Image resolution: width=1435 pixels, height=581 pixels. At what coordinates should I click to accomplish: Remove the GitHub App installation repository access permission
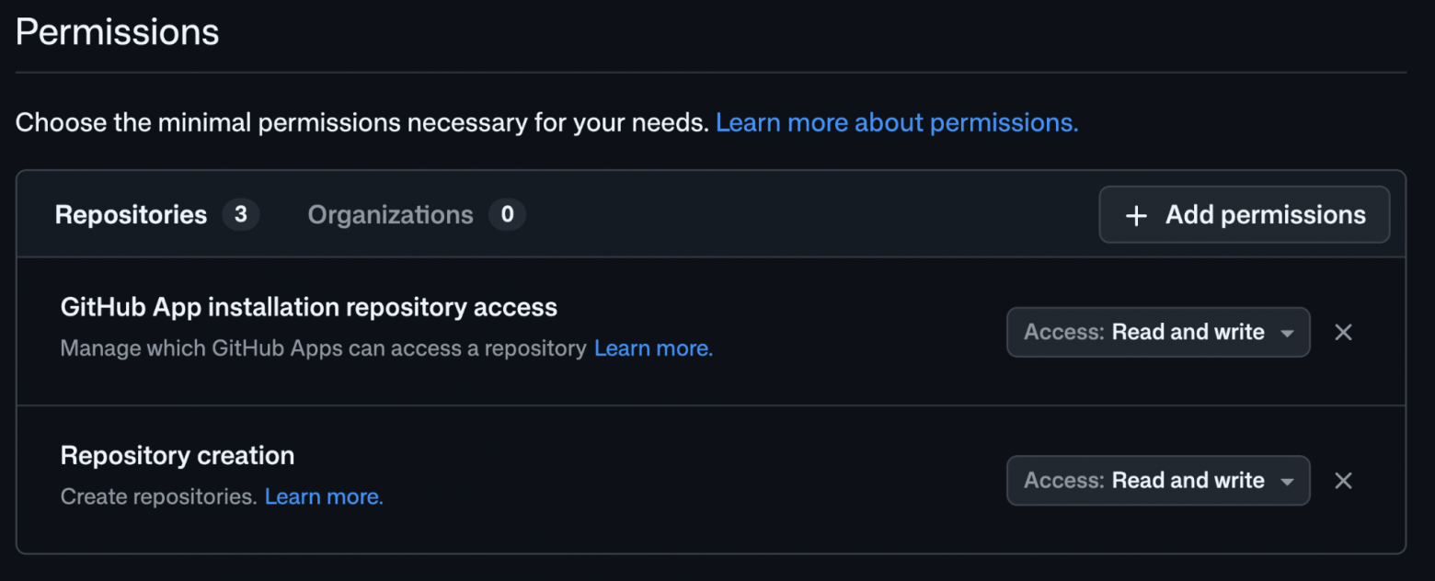[1343, 333]
